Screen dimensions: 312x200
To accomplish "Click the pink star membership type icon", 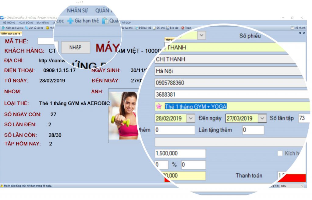I will [158, 106].
